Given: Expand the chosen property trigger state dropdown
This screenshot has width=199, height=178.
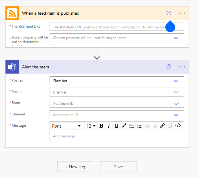Looking at the screenshot, I should pyautogui.click(x=117, y=38).
